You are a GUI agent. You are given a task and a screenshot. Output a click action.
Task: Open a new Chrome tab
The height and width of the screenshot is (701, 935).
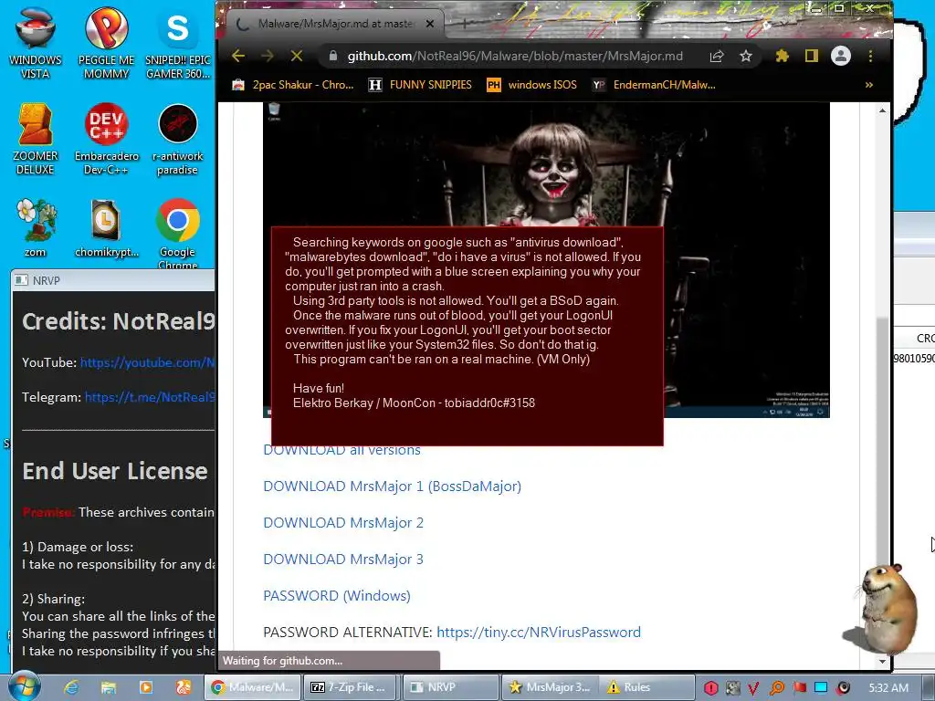coord(465,24)
